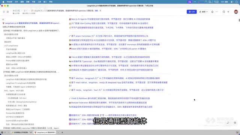Select outline item 'Express封装LangChain服务'
240x135 pixels.
point(17,121)
